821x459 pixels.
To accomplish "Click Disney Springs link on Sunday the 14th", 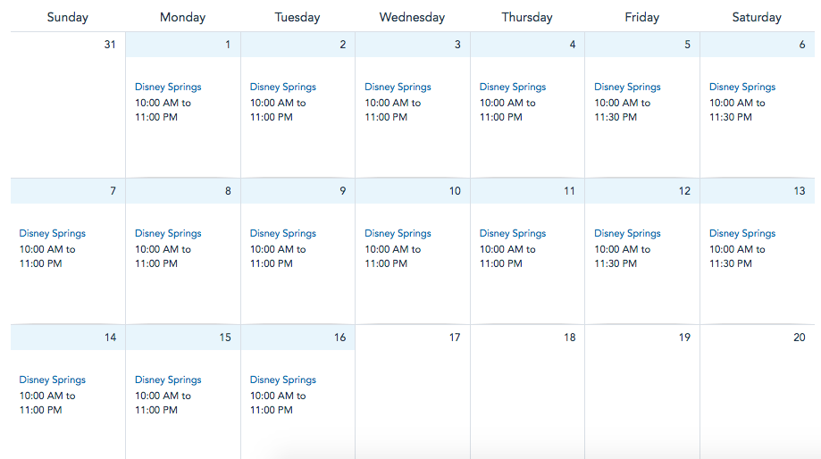I will pyautogui.click(x=53, y=380).
